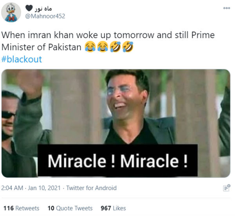View the 10 Quote Tweets list
Screen dimensions: 235x216
(x=70, y=208)
